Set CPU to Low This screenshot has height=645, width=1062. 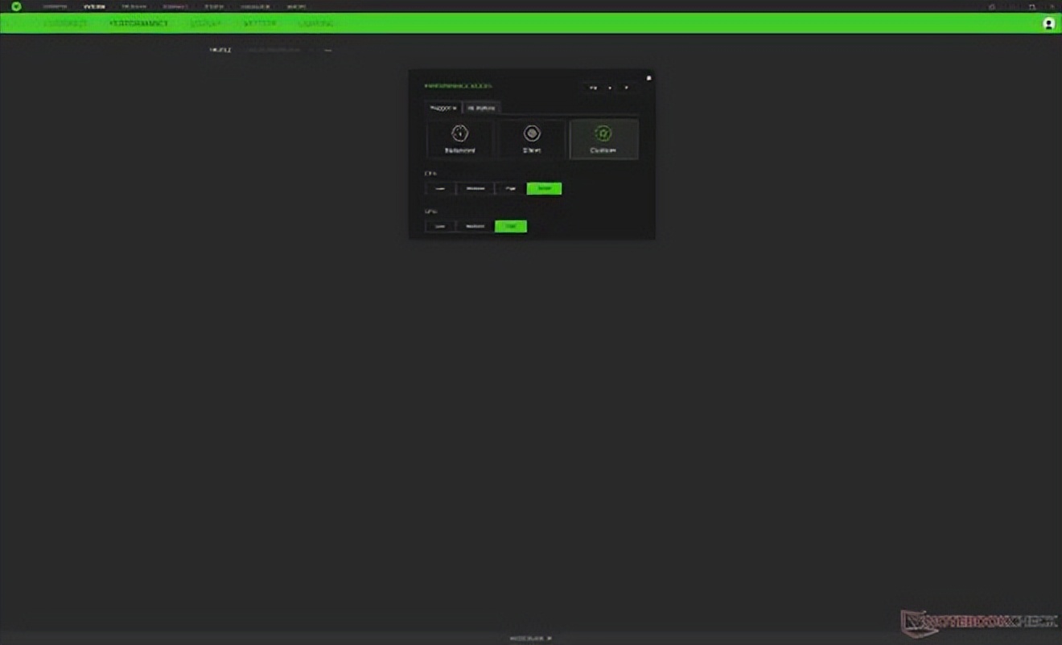440,188
